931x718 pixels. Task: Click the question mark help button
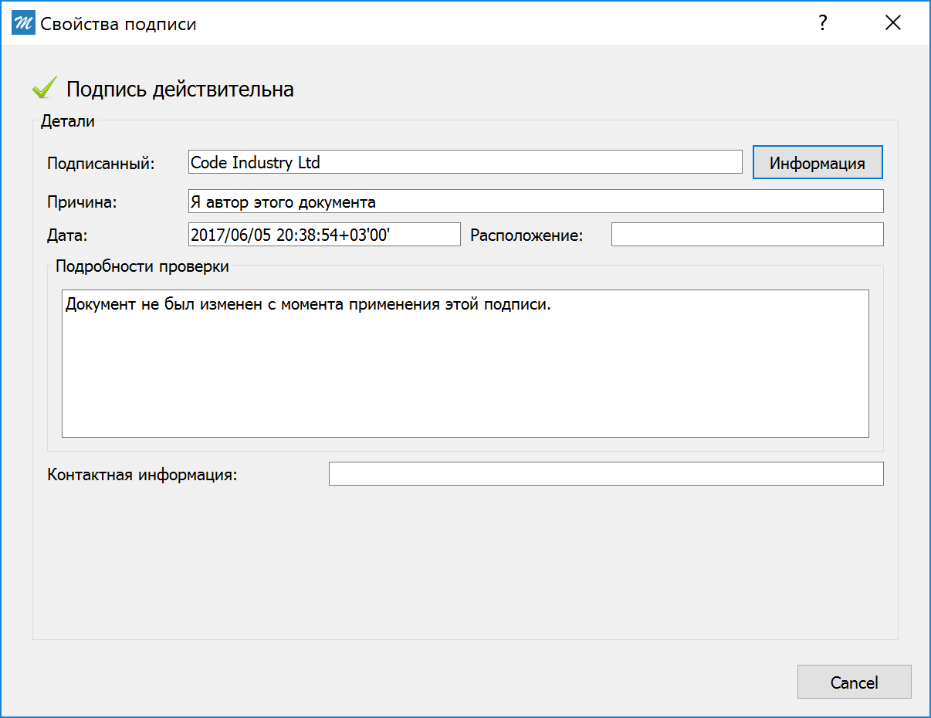pos(823,23)
